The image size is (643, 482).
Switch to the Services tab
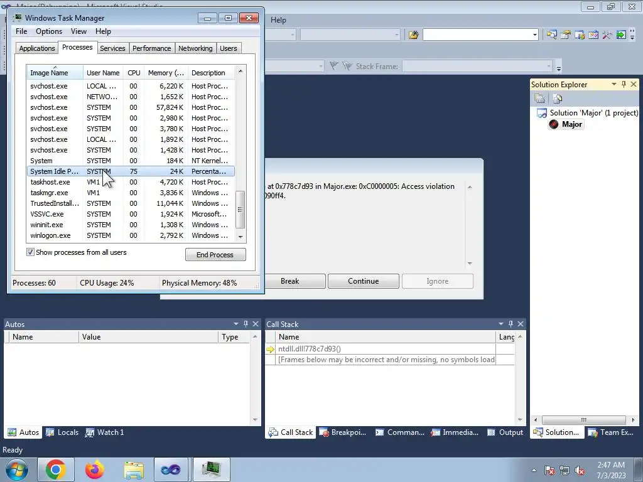tap(112, 48)
